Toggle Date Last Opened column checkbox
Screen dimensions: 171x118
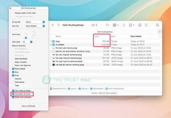tap(13, 65)
